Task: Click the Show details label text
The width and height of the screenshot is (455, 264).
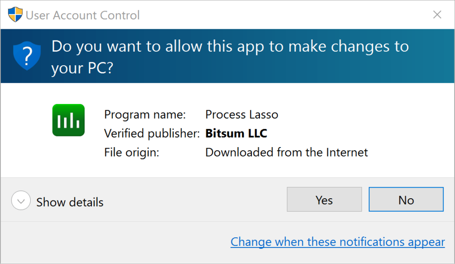Action: (69, 201)
